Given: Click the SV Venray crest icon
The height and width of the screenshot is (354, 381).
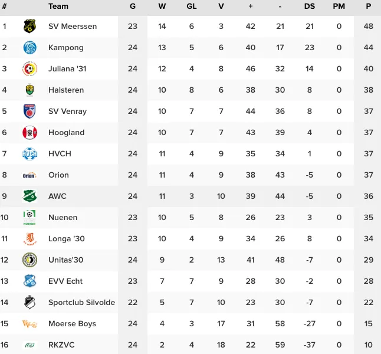Looking at the screenshot, I should click(29, 111).
